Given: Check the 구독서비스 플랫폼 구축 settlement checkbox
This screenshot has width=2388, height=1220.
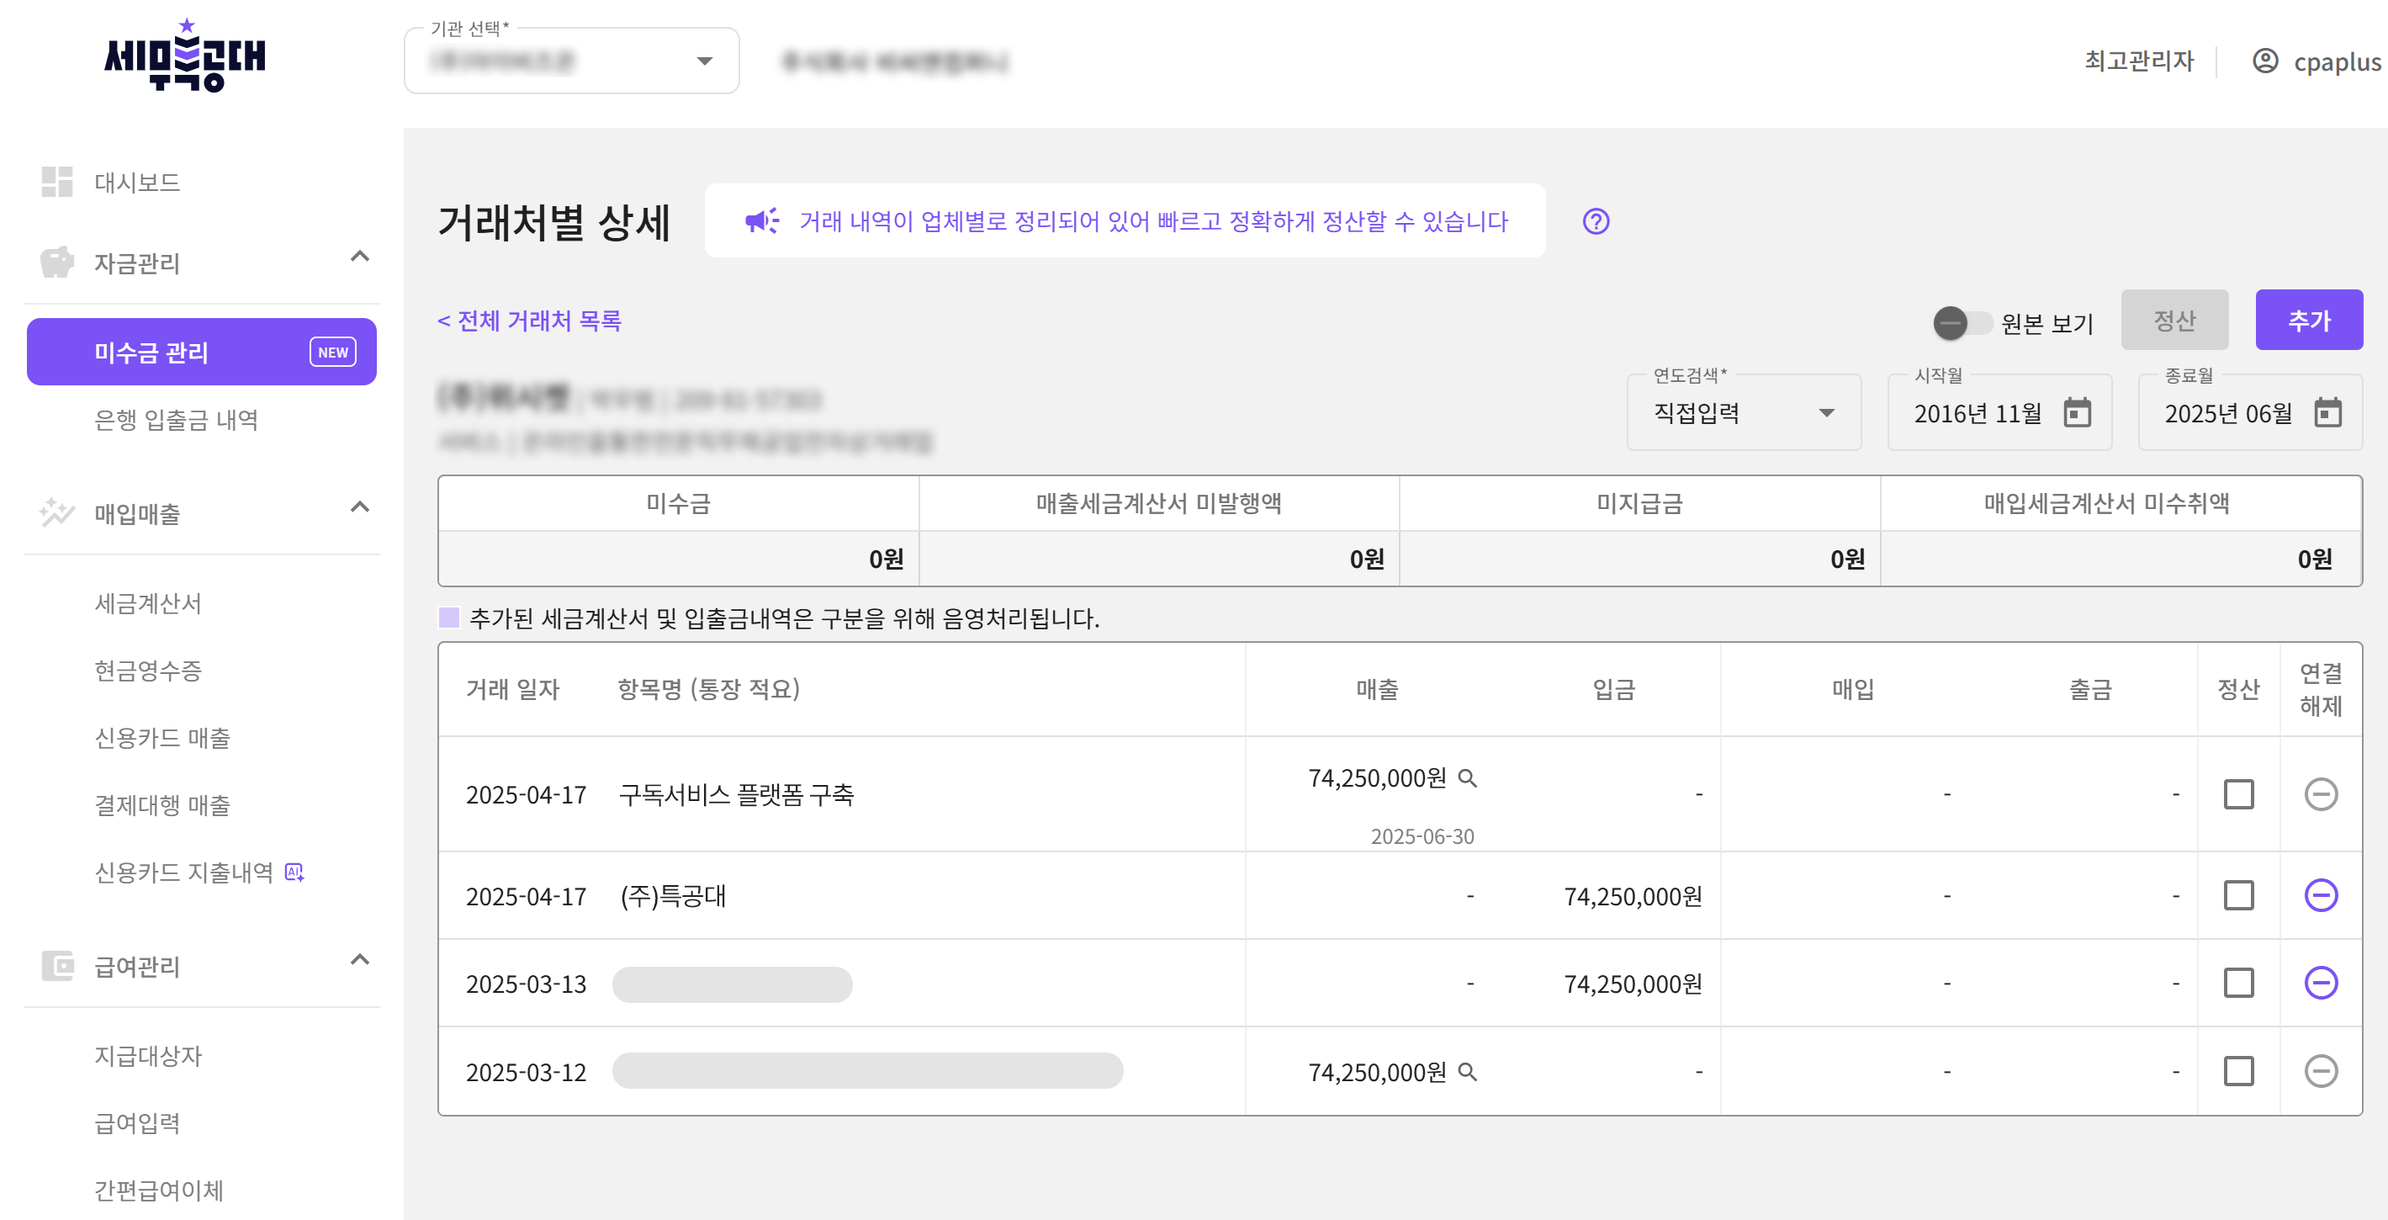Looking at the screenshot, I should click(x=2237, y=794).
